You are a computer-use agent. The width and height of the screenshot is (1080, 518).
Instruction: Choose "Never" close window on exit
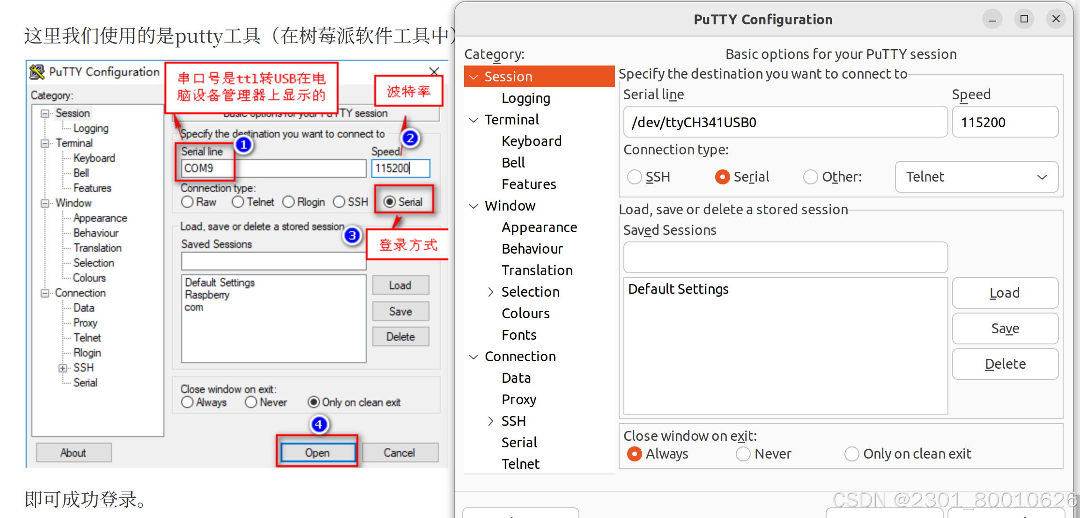pyautogui.click(x=743, y=453)
